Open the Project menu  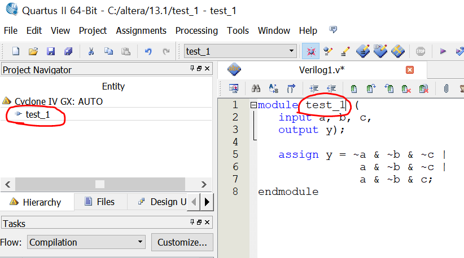(x=93, y=30)
